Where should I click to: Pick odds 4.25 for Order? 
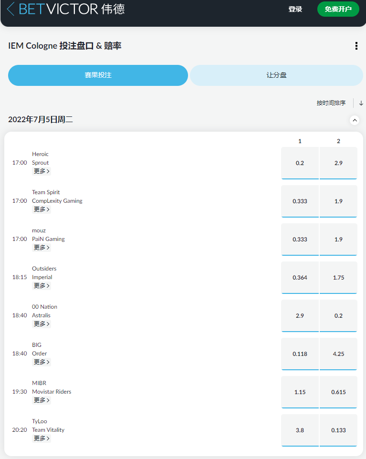pos(338,354)
